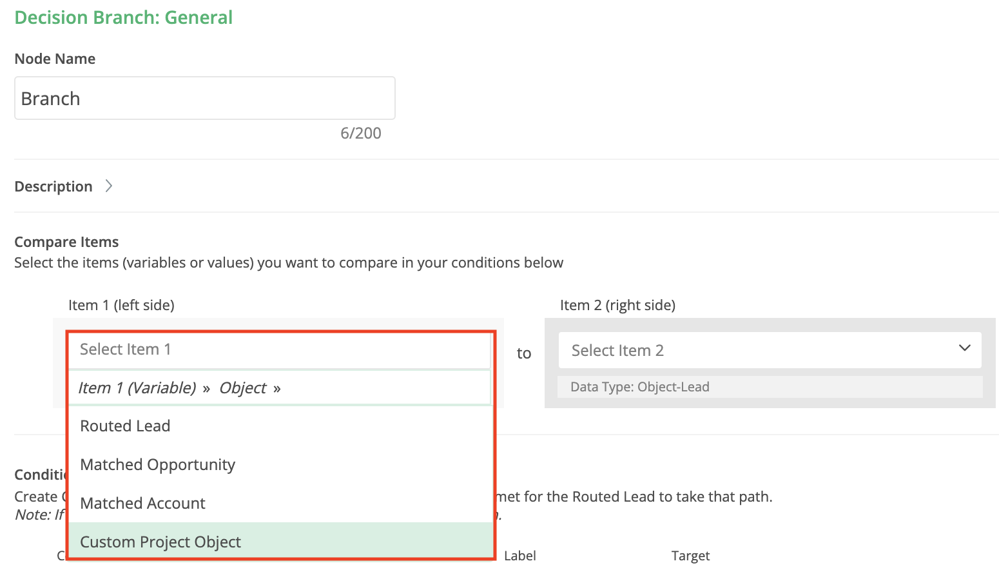Click the 6/200 character counter

coord(360,133)
